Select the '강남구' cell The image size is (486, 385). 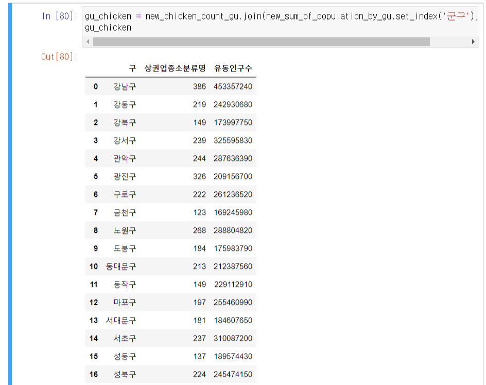[x=125, y=87]
